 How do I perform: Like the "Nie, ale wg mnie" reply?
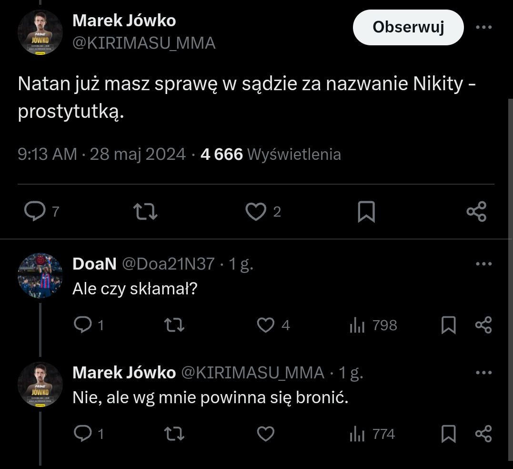point(265,434)
